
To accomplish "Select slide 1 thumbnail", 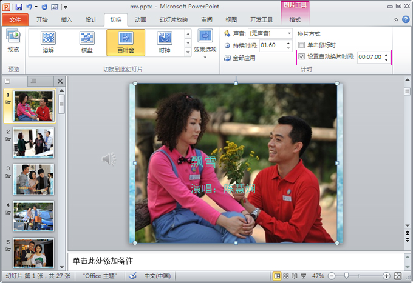I will point(33,105).
